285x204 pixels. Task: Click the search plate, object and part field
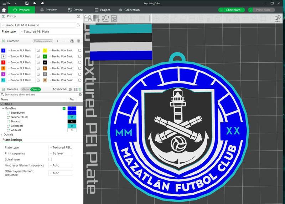point(41,95)
